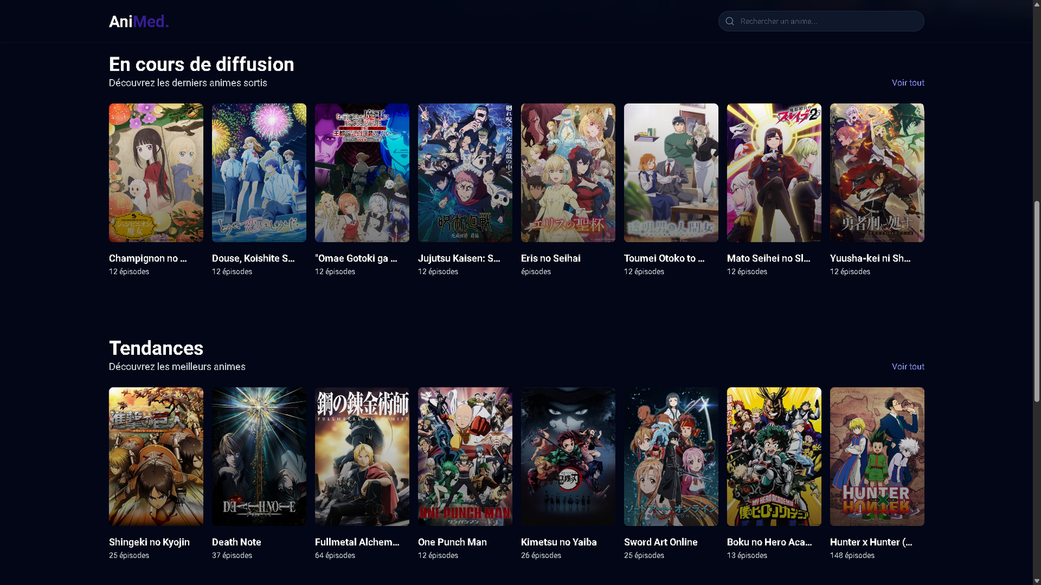Click the search magnifier icon
This screenshot has height=585, width=1041.
click(x=730, y=21)
